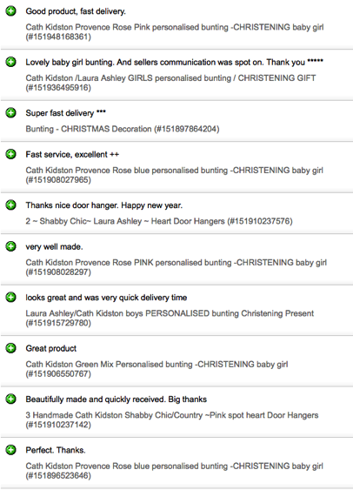Select positive icon for 'looks great and was very quick'
The width and height of the screenshot is (353, 490).
[11, 297]
